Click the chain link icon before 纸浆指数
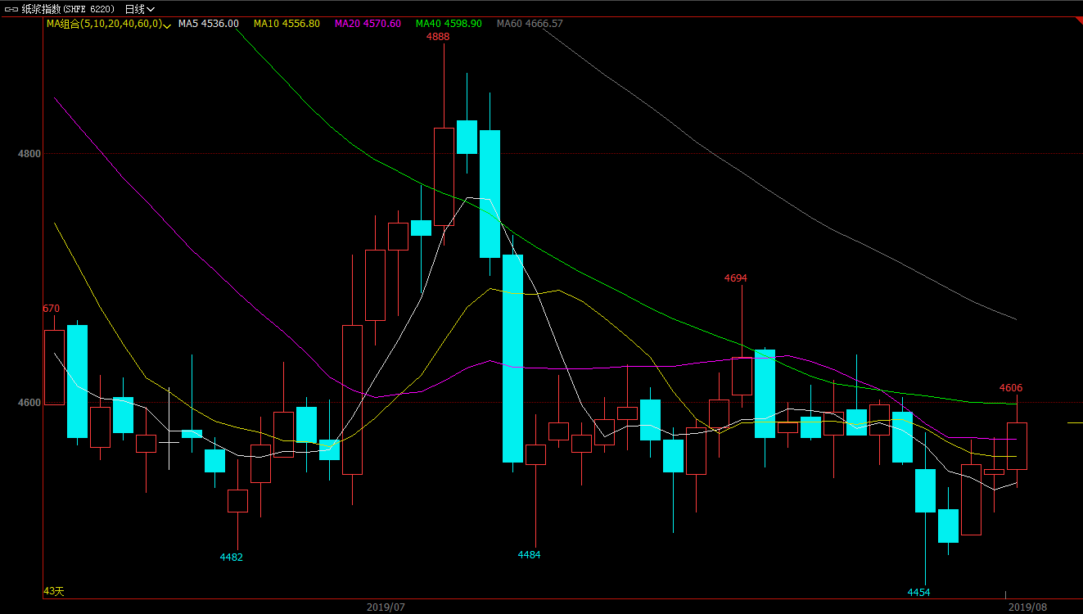The image size is (1083, 614). pyautogui.click(x=11, y=9)
